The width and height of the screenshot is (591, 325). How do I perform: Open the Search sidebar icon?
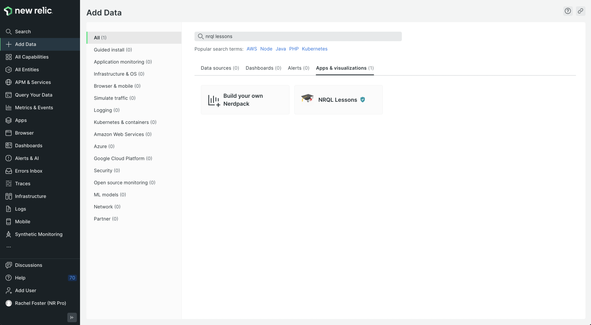coord(8,31)
